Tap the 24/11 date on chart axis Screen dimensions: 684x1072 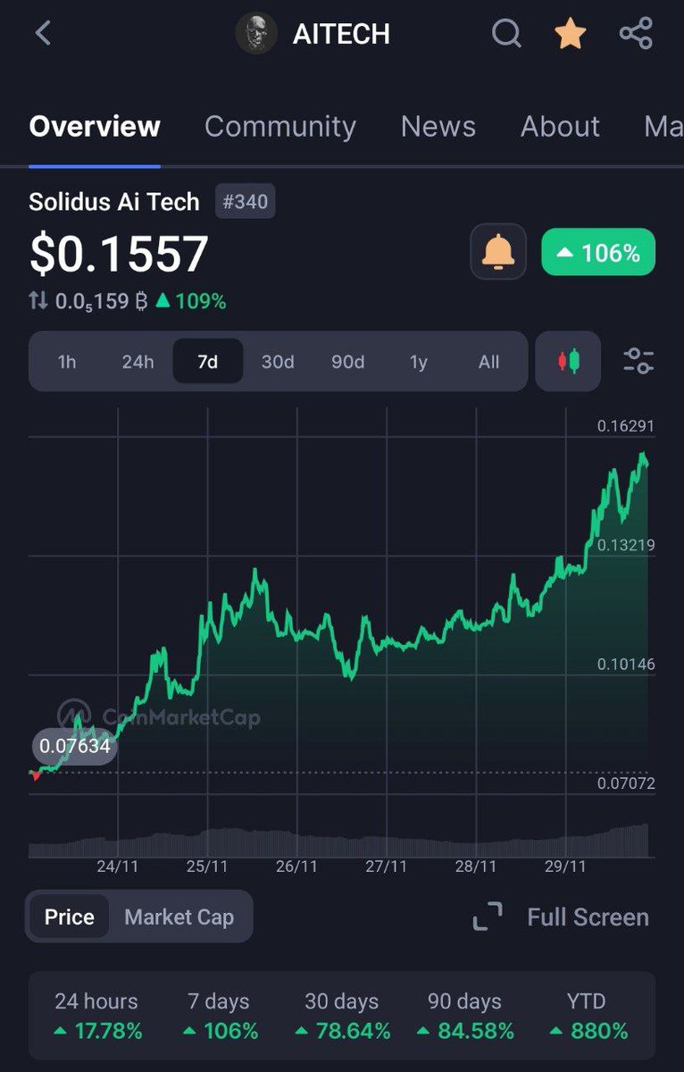click(118, 867)
